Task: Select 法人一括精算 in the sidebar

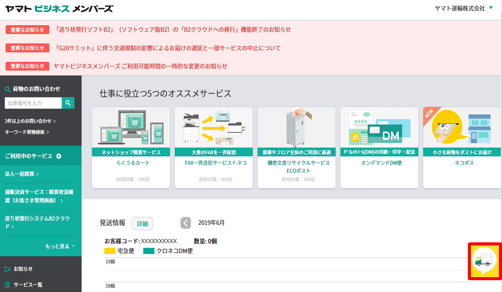Action: coord(22,174)
